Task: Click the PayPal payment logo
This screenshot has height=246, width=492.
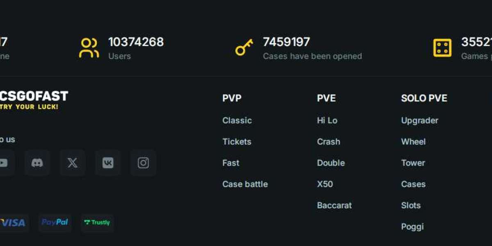Action: (x=55, y=223)
